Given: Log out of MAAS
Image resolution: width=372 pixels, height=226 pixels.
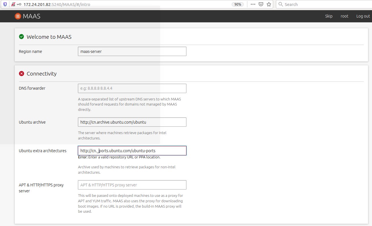Looking at the screenshot, I should [363, 16].
